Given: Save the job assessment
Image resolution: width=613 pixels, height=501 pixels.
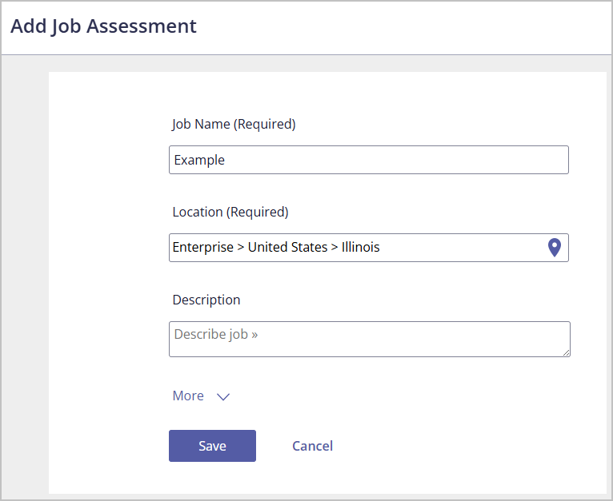Looking at the screenshot, I should point(212,446).
